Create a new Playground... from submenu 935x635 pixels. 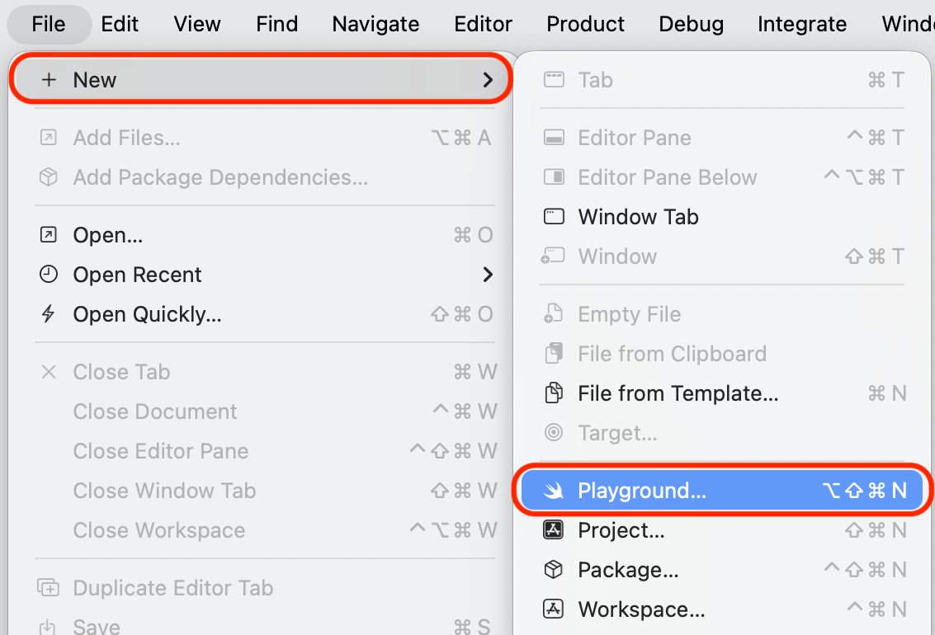[x=723, y=490]
